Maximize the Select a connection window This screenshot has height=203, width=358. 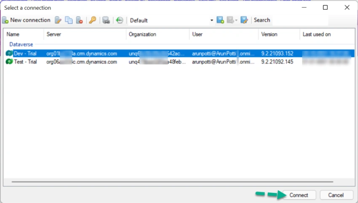[x=325, y=8]
